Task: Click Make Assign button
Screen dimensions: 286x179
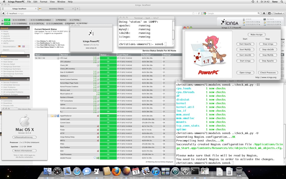Action: click(x=257, y=34)
